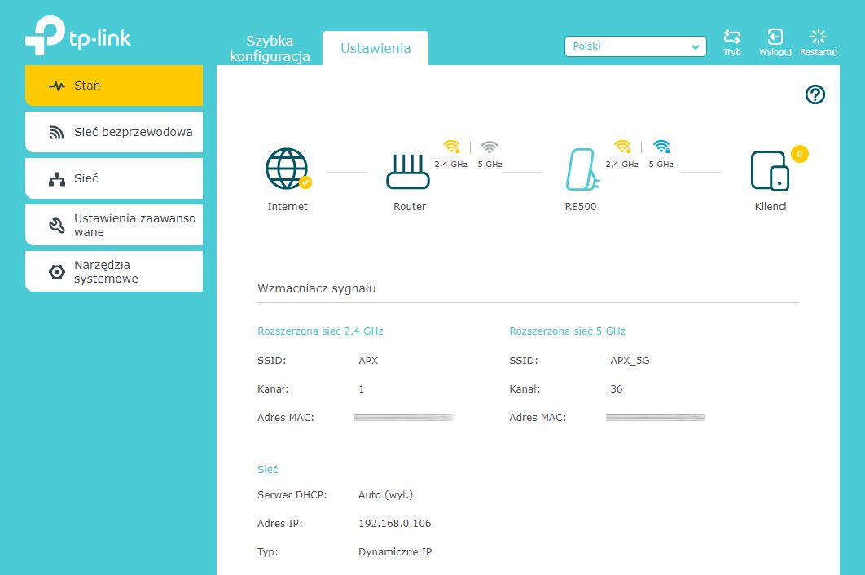Open the Tryb (mode) icon
The width and height of the screenshot is (865, 575).
point(731,37)
